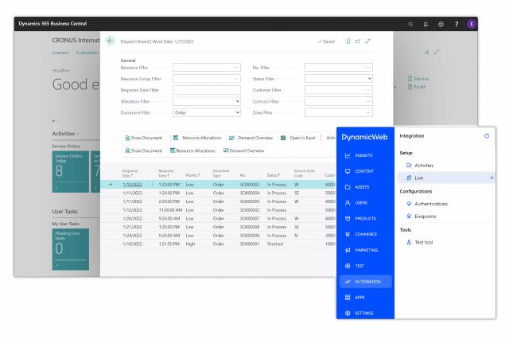This screenshot has width=509, height=340.
Task: Refresh the Integration panel
Action: (487, 136)
